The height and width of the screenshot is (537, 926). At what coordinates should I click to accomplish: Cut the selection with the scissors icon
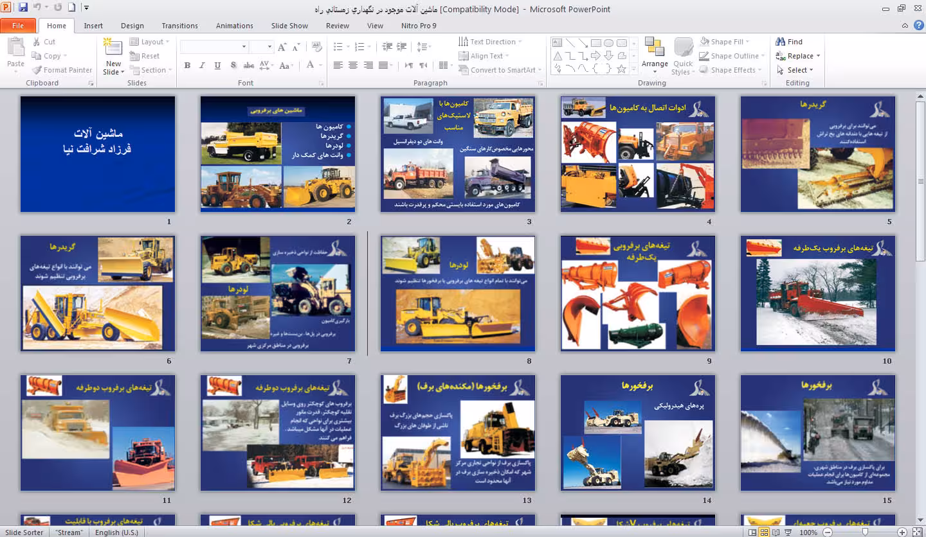click(x=37, y=42)
